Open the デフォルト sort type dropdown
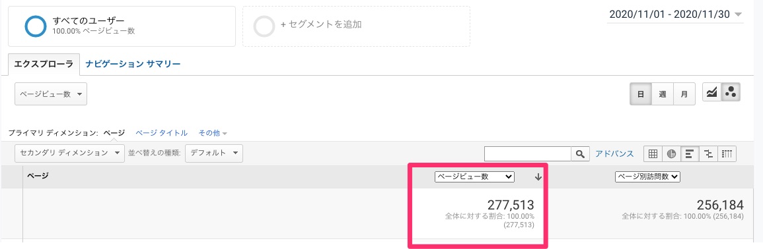The width and height of the screenshot is (763, 249). pyautogui.click(x=214, y=153)
